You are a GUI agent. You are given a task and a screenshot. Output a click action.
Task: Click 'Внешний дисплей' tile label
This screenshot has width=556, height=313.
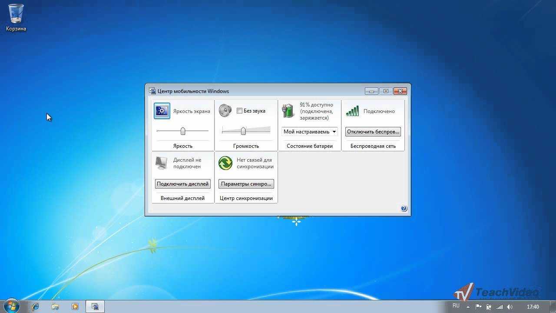183,198
